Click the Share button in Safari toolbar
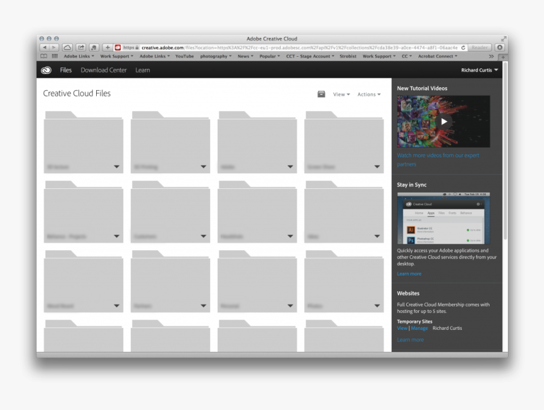Screen dimensions: 544x410 [81, 47]
